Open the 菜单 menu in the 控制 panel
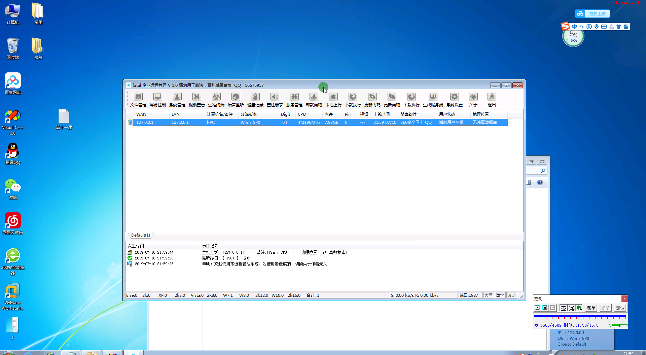The width and height of the screenshot is (646, 355). coord(591,308)
